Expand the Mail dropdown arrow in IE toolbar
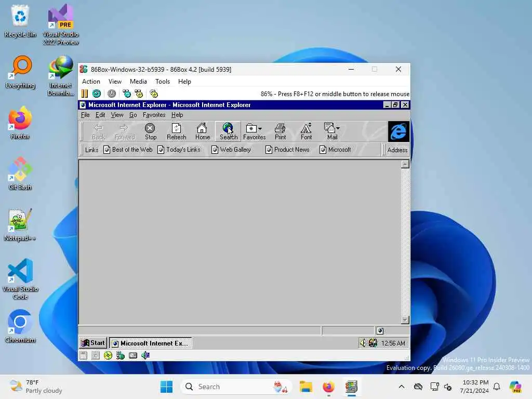Viewport: 532px width, 399px height. click(x=338, y=128)
